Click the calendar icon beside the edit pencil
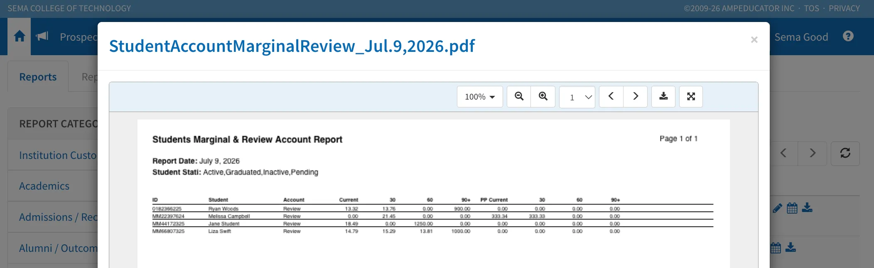874x268 pixels. 792,208
